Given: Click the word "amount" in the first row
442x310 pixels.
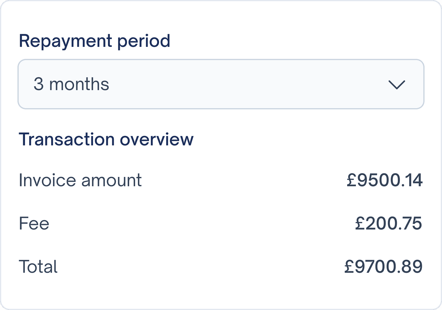Looking at the screenshot, I should click(111, 180).
